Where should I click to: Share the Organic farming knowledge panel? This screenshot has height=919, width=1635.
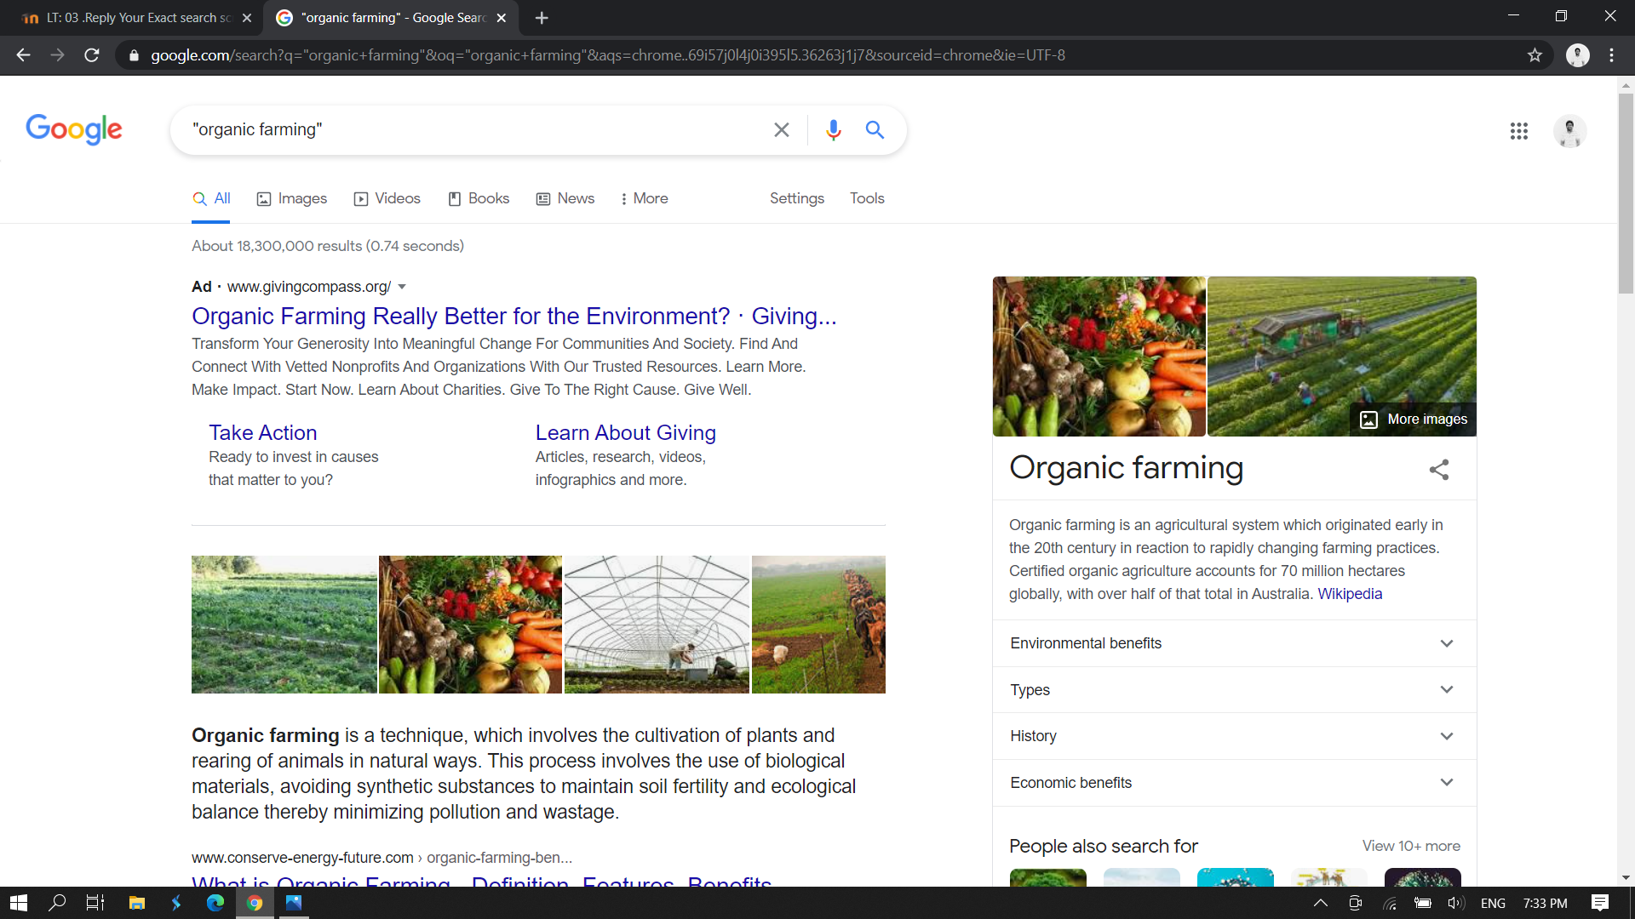[x=1438, y=470]
